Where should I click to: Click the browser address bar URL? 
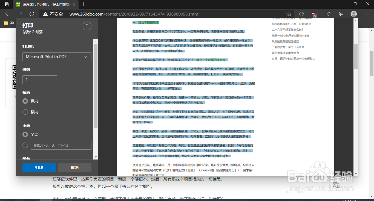click(x=134, y=14)
